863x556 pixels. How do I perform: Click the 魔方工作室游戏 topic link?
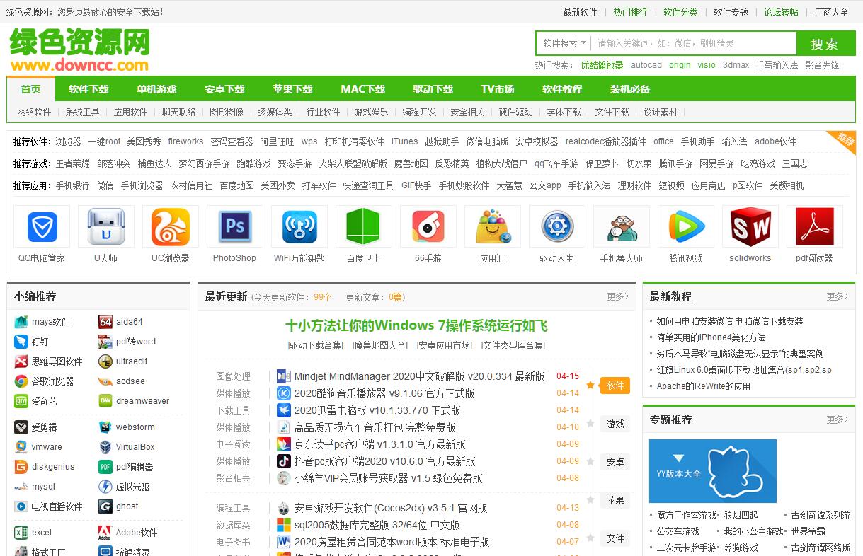(687, 515)
